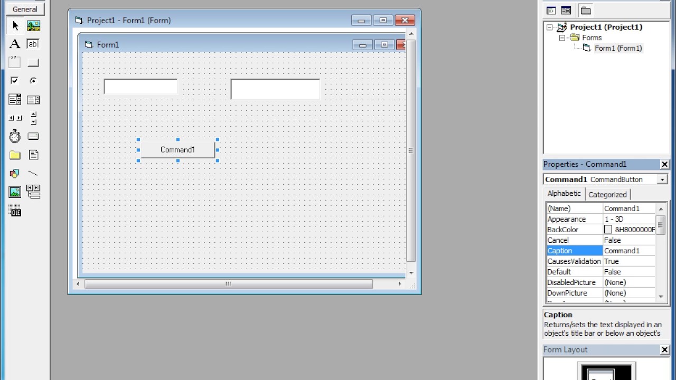Click the designer window scroll-down arrow

tap(411, 273)
